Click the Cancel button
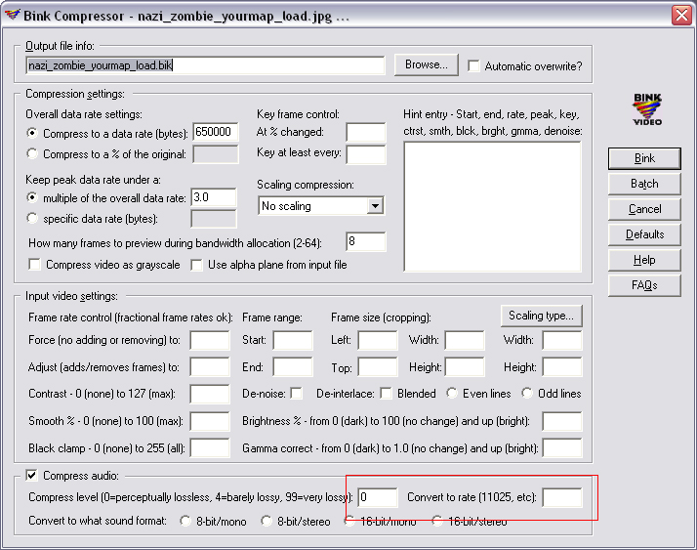Image resolution: width=697 pixels, height=550 pixels. [644, 209]
